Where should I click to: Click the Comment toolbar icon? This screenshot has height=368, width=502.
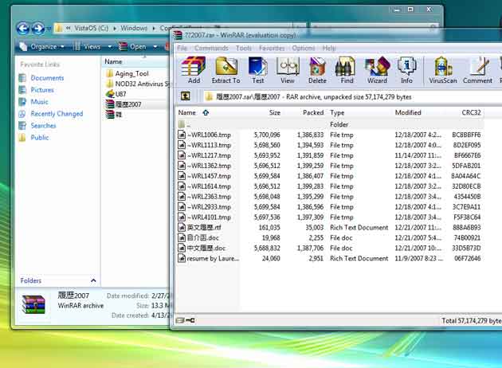coord(477,70)
